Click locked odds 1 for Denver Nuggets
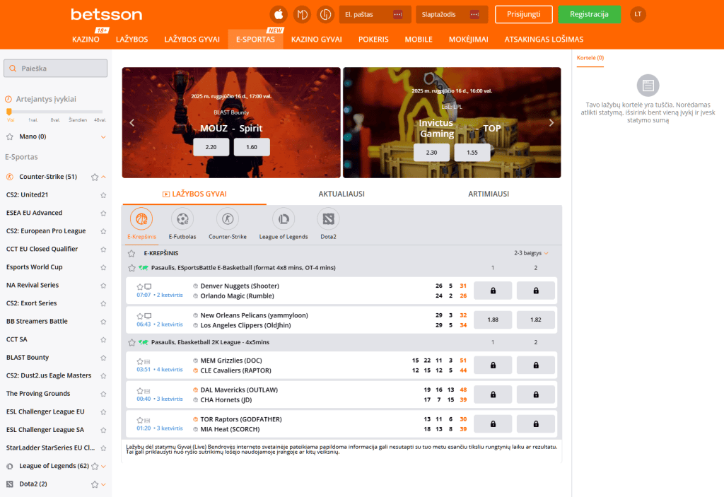The image size is (724, 497). coord(493,291)
